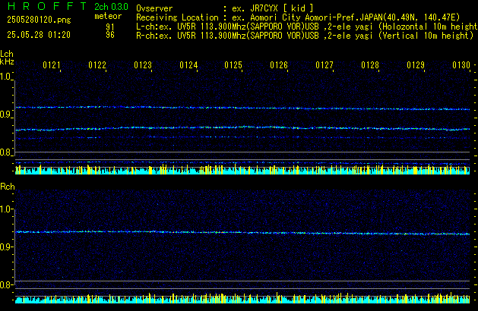Image resolution: width=478 pixels, height=311 pixels.
Task: Click the 0.9 label on Lch axis
Action: pyautogui.click(x=6, y=115)
